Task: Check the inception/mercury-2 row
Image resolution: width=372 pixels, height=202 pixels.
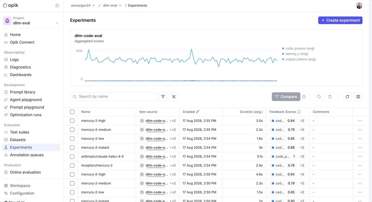Action: point(72,165)
